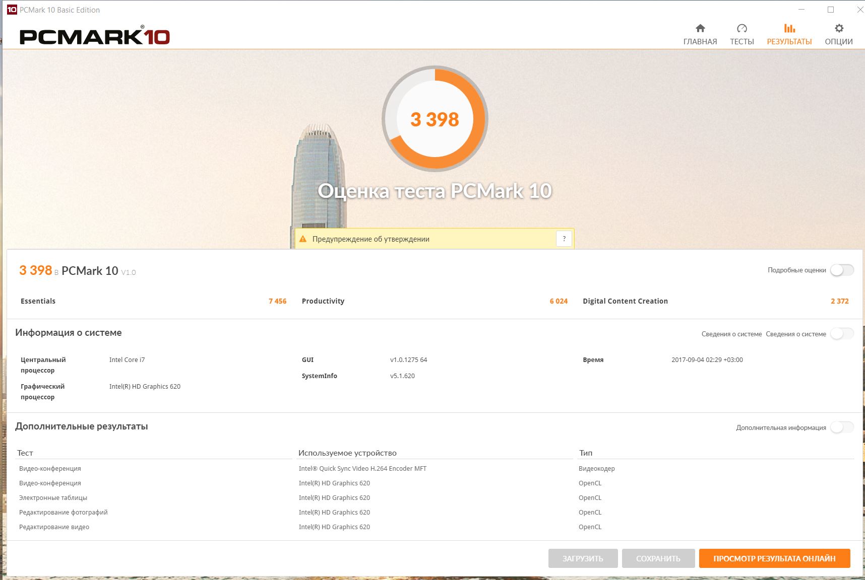Screen dimensions: 865x580
Task: Toggle the Подробные оценки switch
Action: point(842,270)
